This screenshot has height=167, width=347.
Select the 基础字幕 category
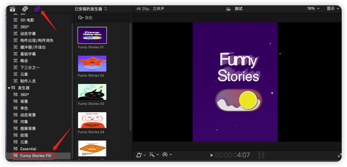(28, 54)
